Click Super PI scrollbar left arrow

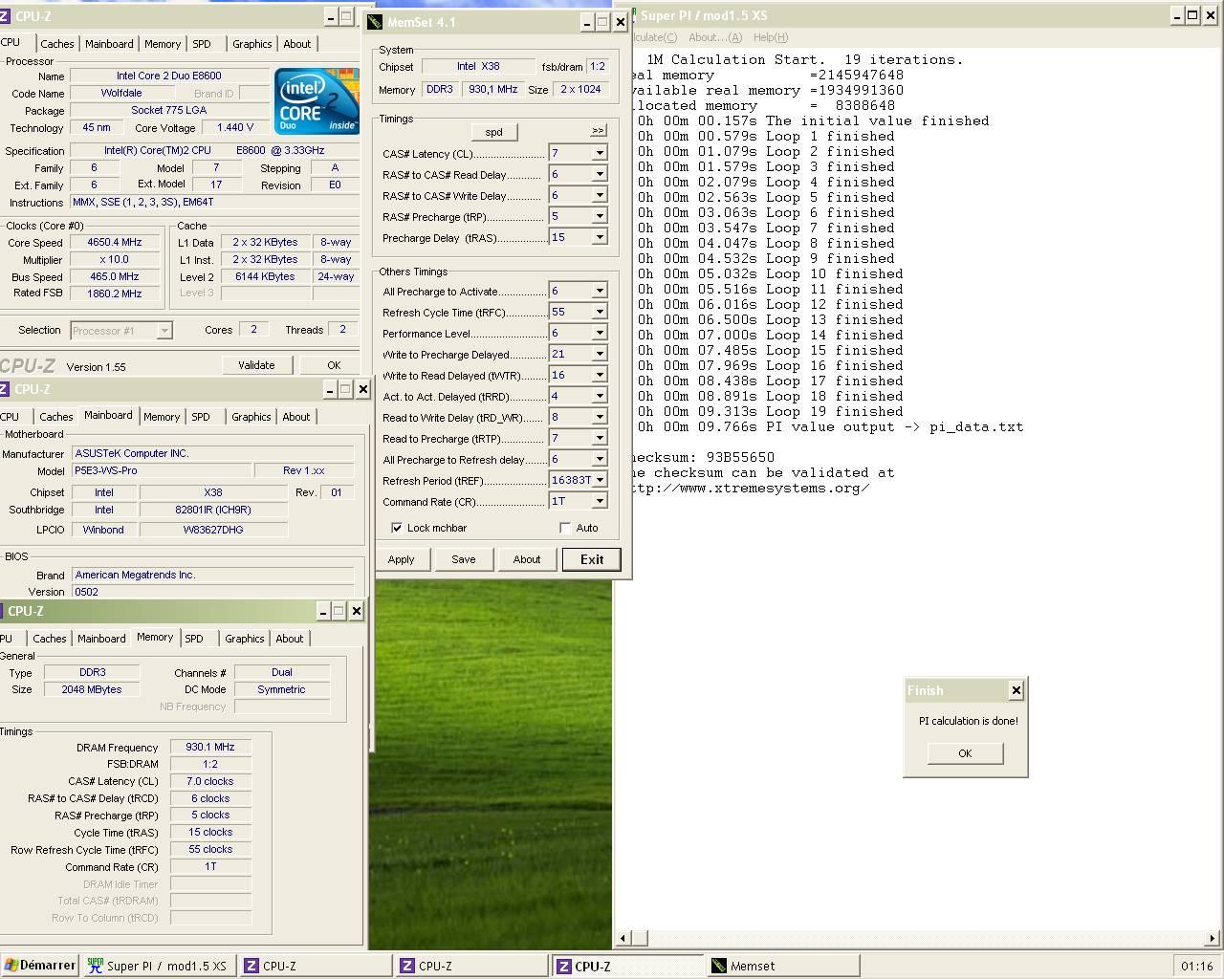(x=624, y=939)
